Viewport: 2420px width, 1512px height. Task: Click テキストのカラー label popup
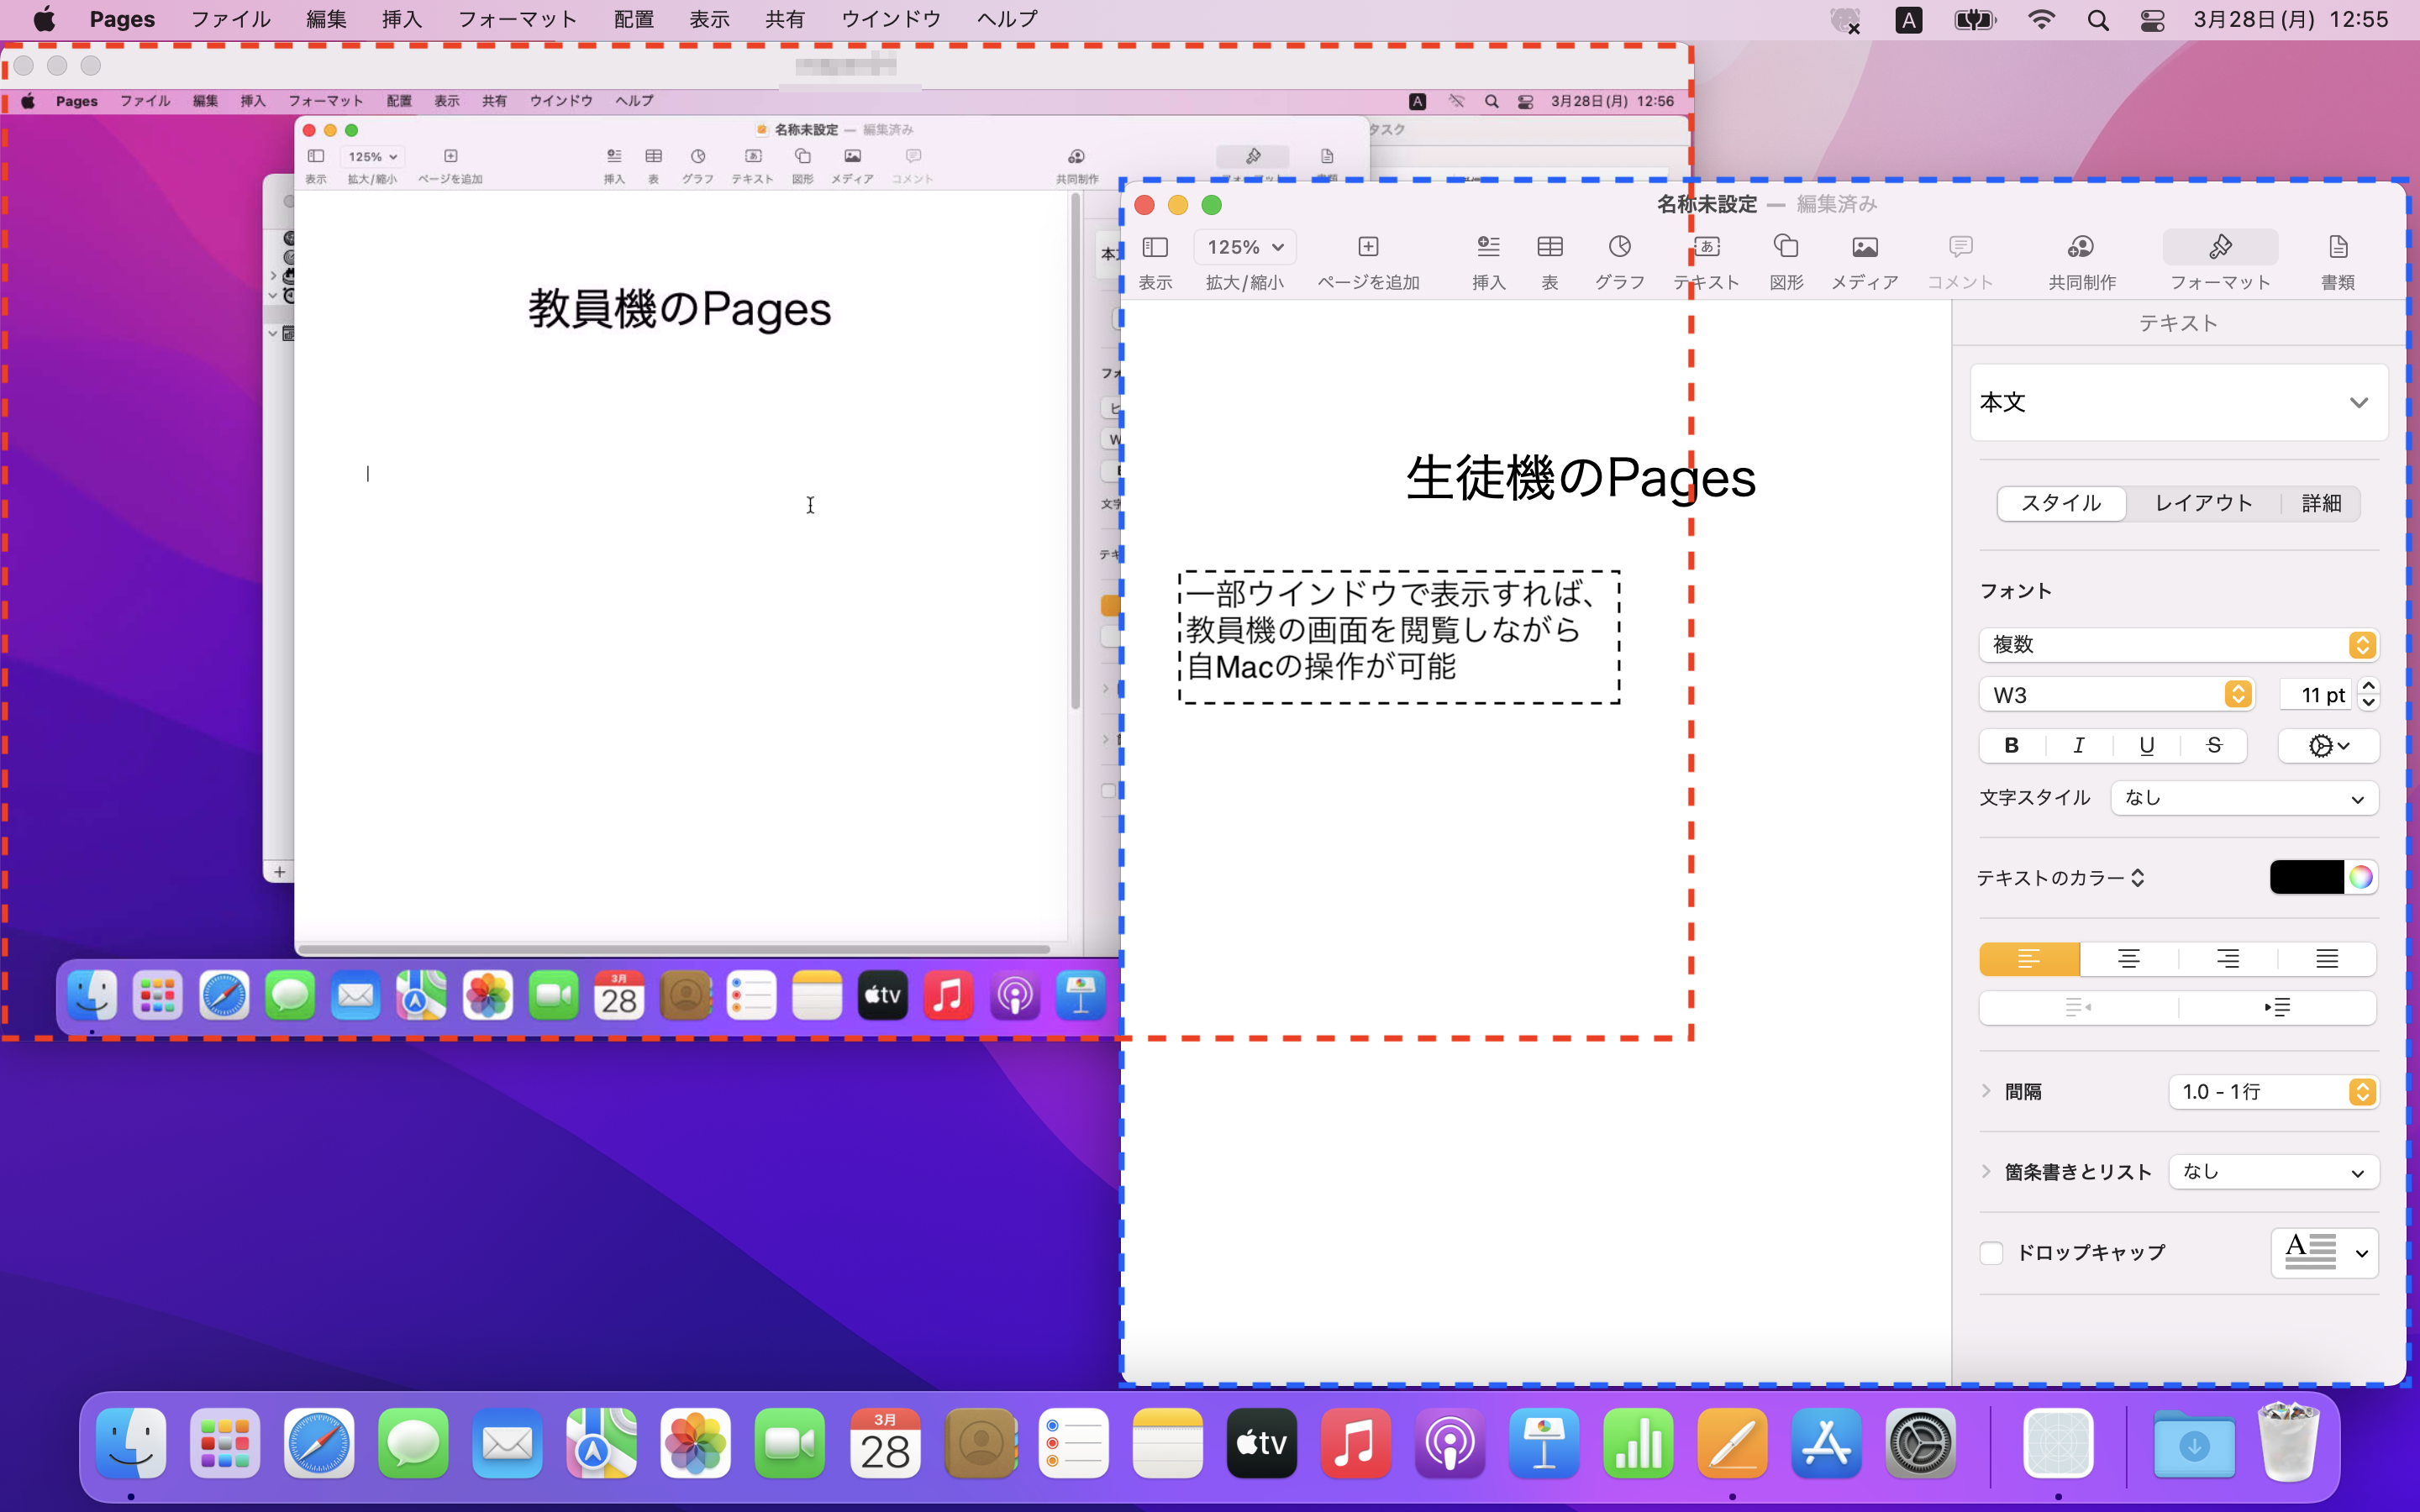pyautogui.click(x=2060, y=878)
